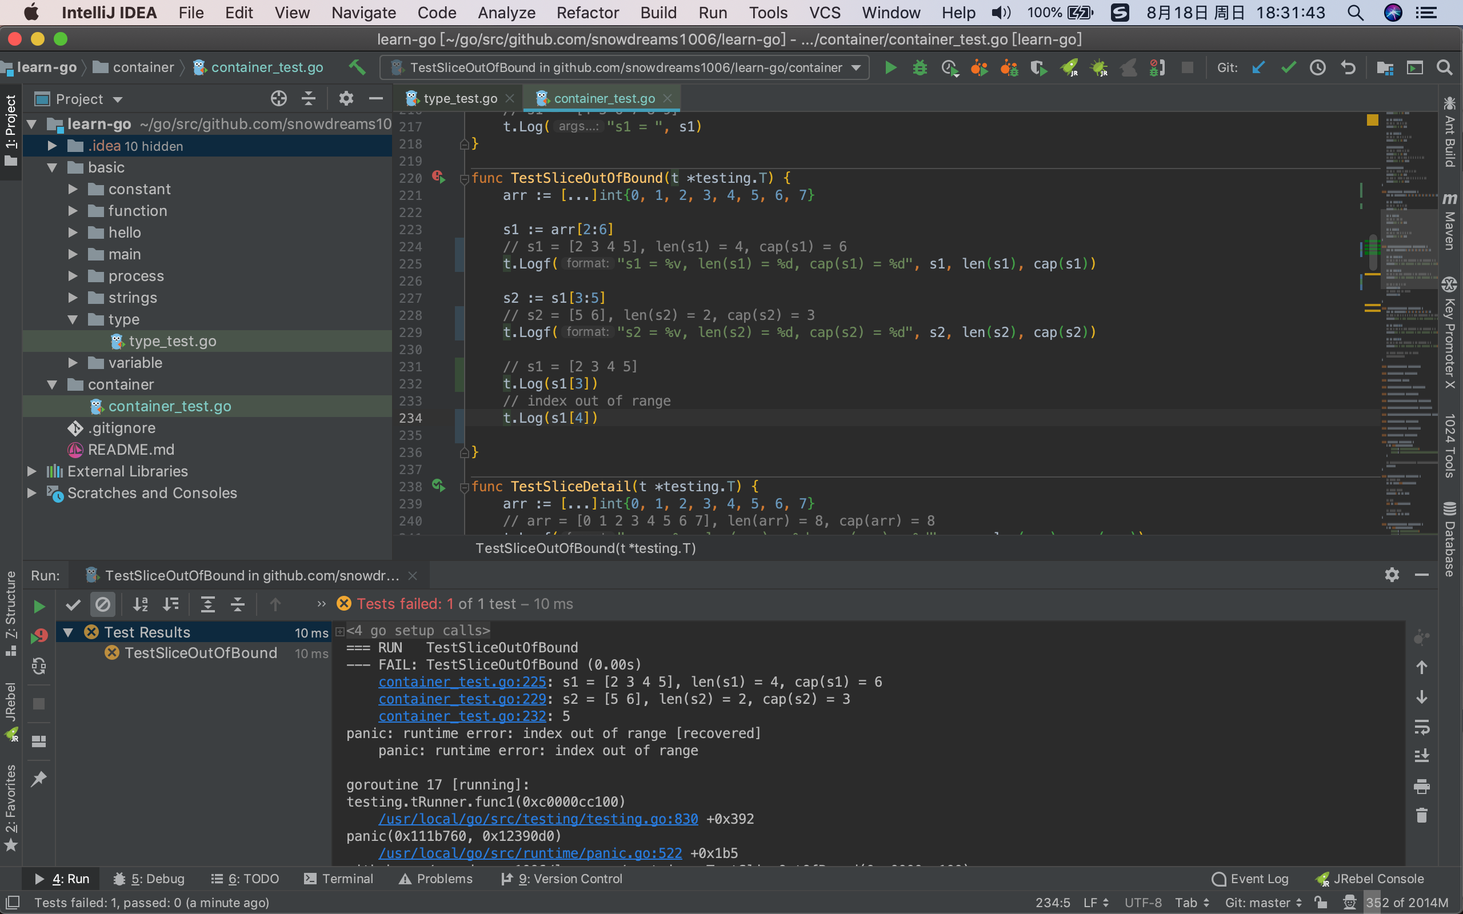Screen dimensions: 1463x914
Task: Rerun failed tests in the Run panel
Action: click(x=39, y=636)
